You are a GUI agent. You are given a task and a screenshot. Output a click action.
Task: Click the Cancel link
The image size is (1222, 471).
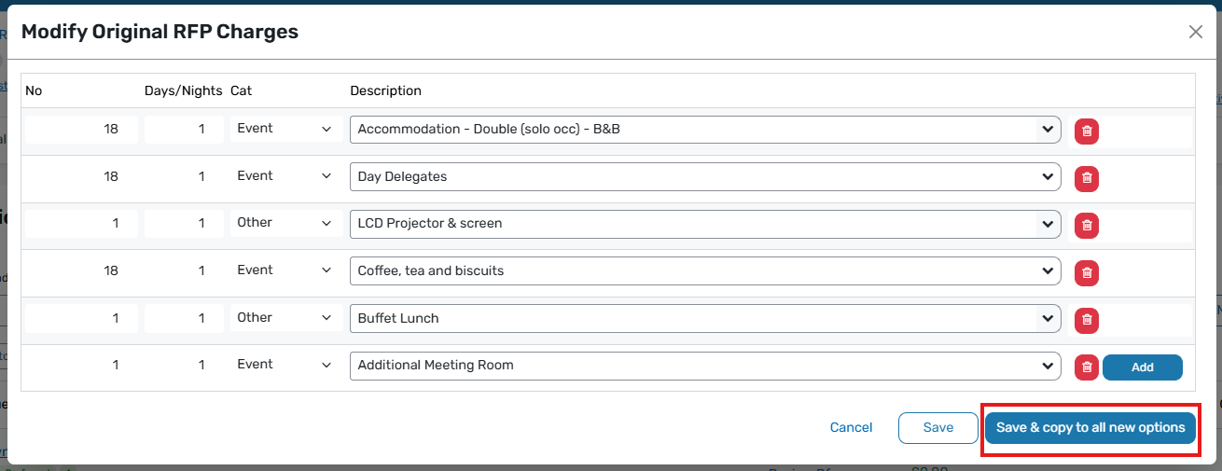(851, 427)
